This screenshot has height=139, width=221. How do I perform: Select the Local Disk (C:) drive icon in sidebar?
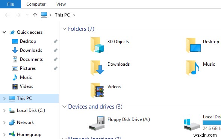click(x=12, y=110)
